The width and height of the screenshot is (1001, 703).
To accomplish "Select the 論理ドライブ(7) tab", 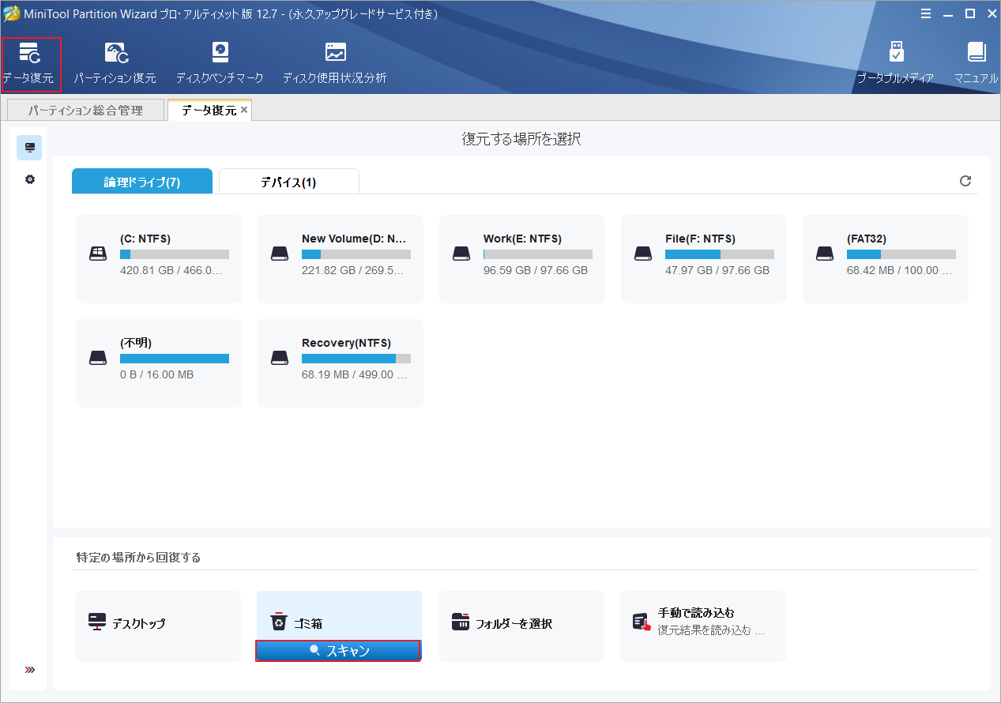I will (x=141, y=181).
